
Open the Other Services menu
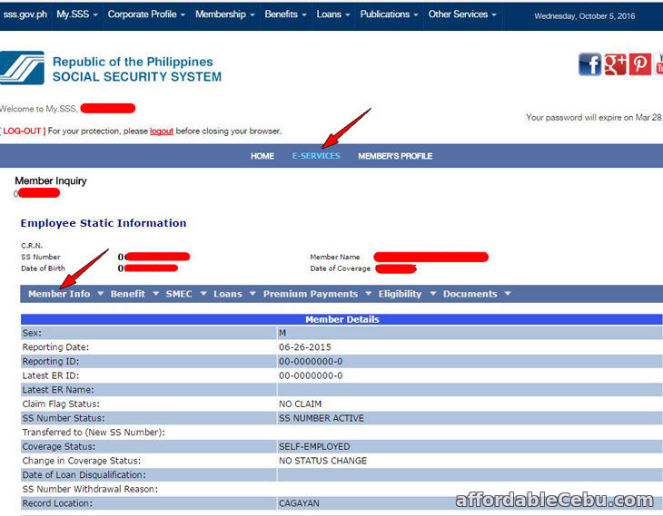pos(462,15)
